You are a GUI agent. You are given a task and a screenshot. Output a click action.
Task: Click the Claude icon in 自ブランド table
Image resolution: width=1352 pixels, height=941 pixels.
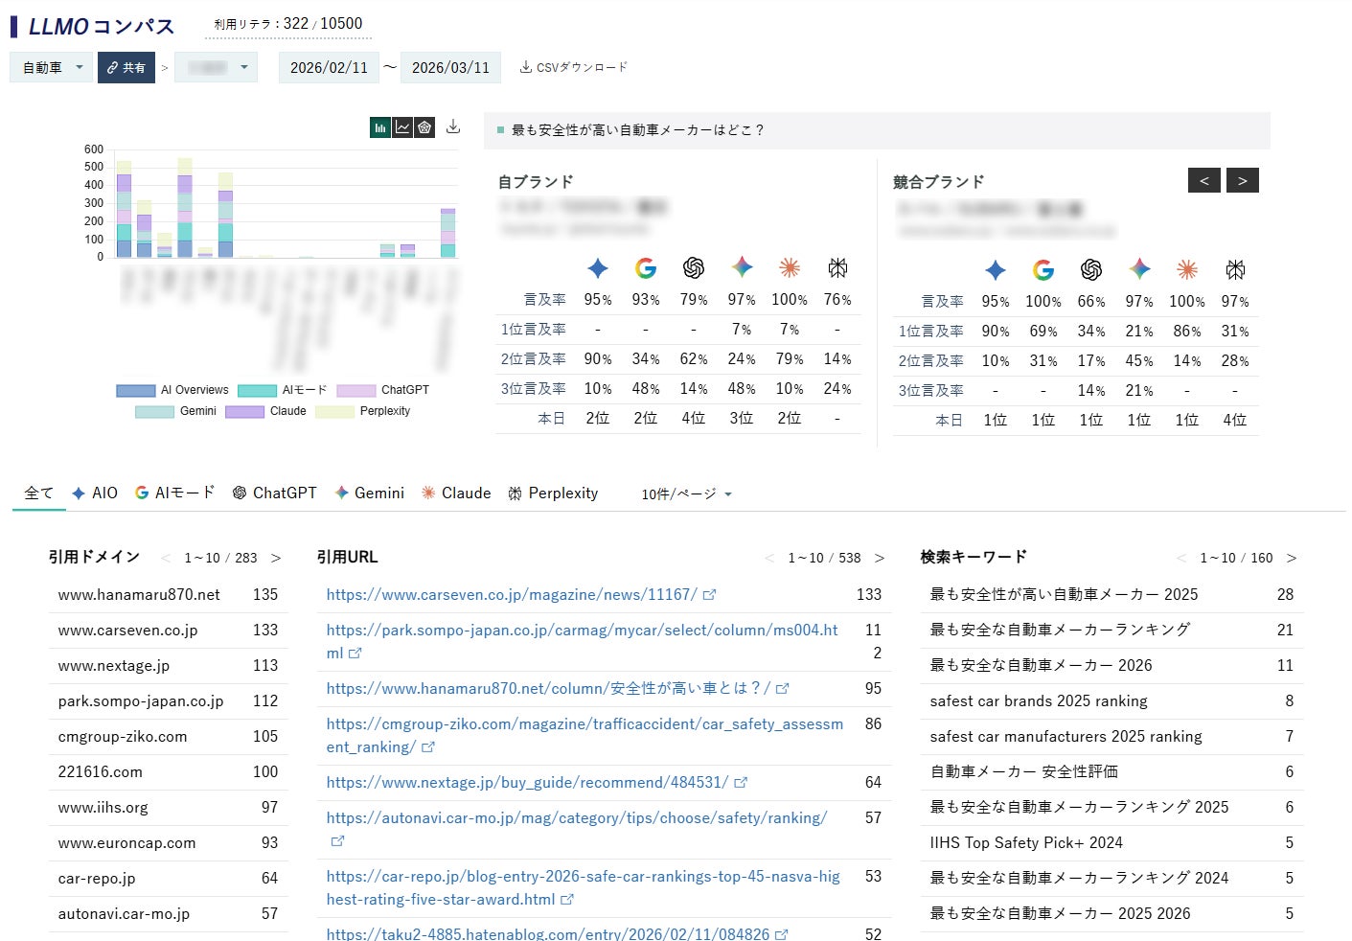pos(790,267)
